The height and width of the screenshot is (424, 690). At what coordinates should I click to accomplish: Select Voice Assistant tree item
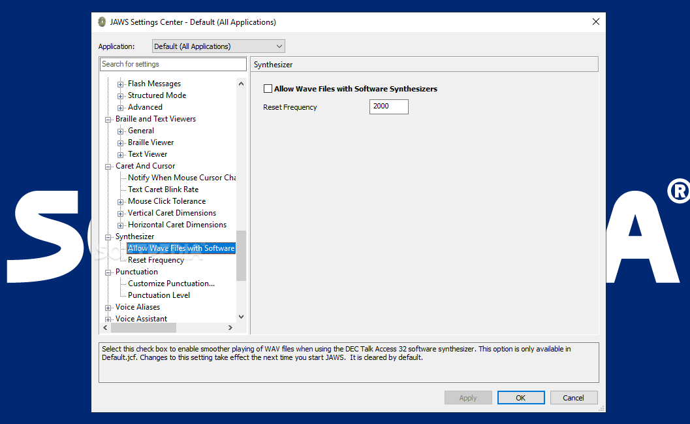(x=141, y=319)
